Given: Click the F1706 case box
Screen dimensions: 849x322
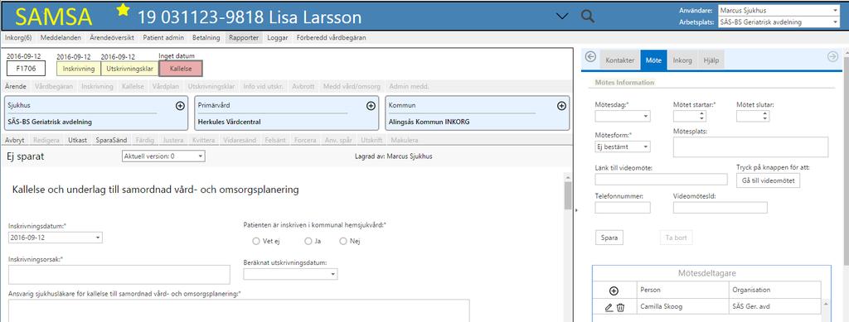Looking at the screenshot, I should [26, 68].
